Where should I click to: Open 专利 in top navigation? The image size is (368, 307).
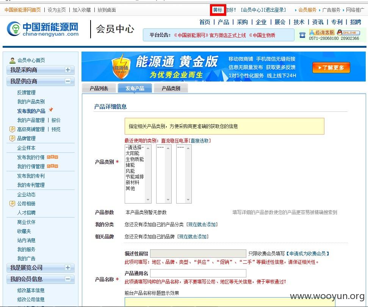coord(337,22)
